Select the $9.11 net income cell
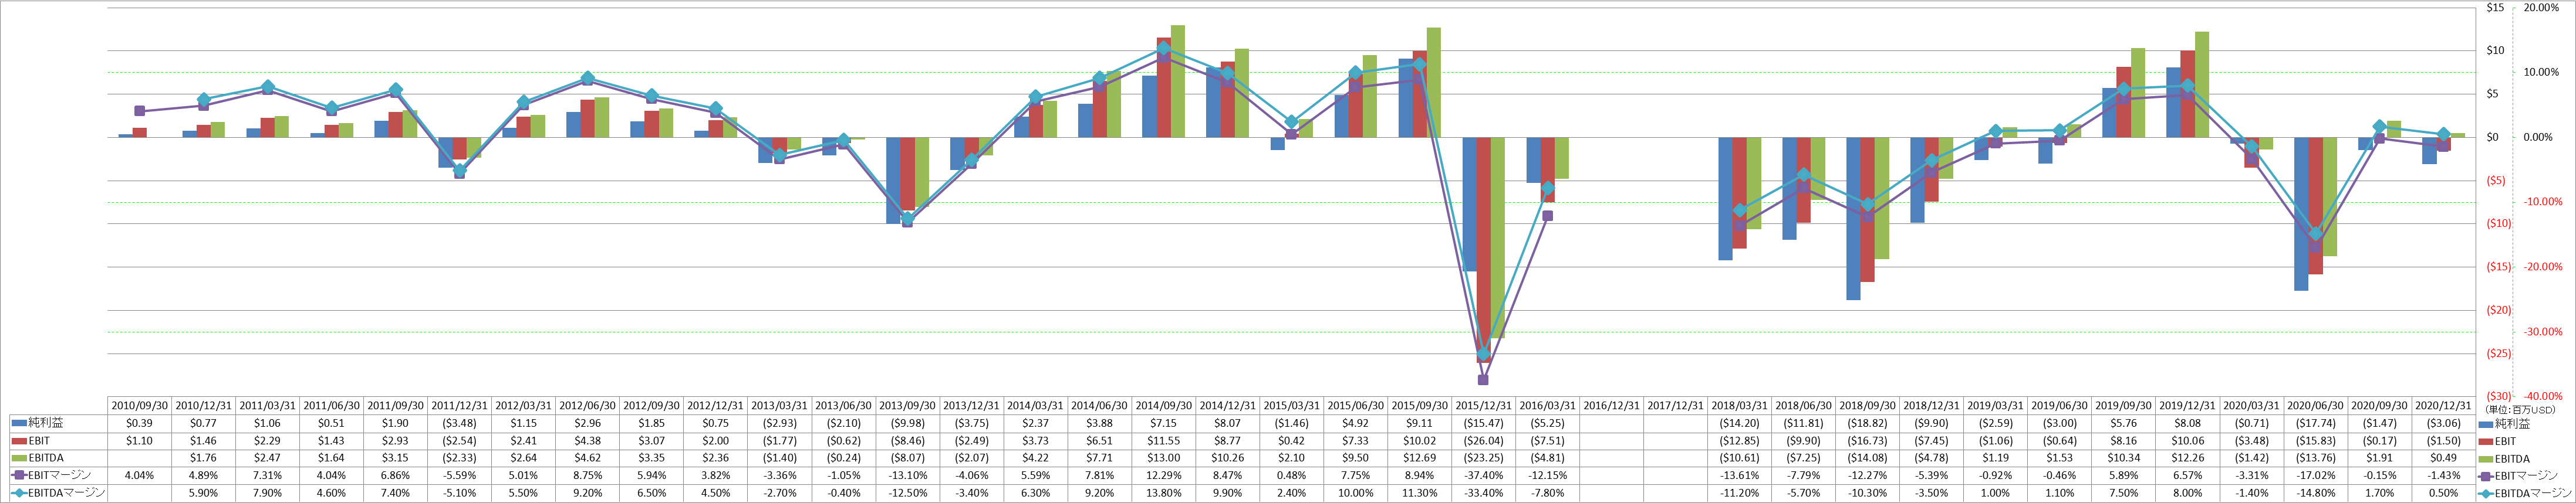The image size is (2576, 503). 1420,423
